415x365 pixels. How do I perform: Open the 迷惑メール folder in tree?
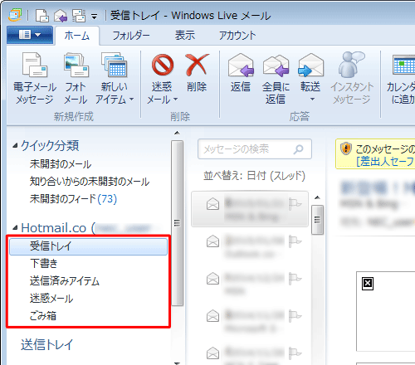point(51,298)
